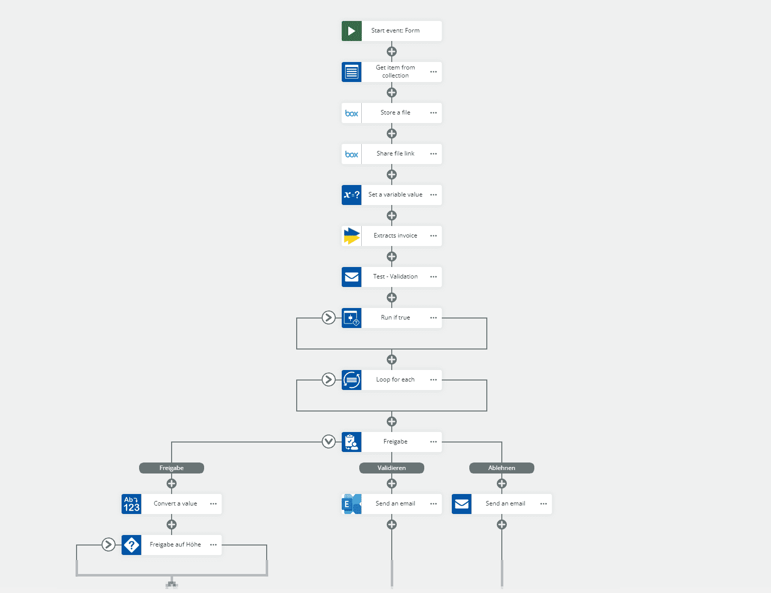Open the Test - Validation action
This screenshot has width=771, height=593.
392,277
